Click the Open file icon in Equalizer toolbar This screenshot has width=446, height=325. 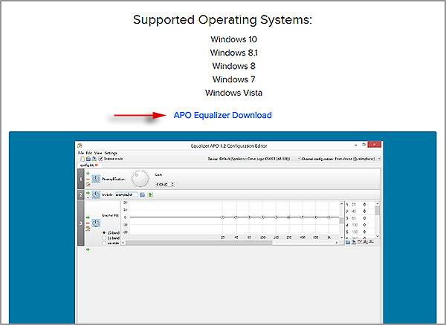click(x=88, y=159)
